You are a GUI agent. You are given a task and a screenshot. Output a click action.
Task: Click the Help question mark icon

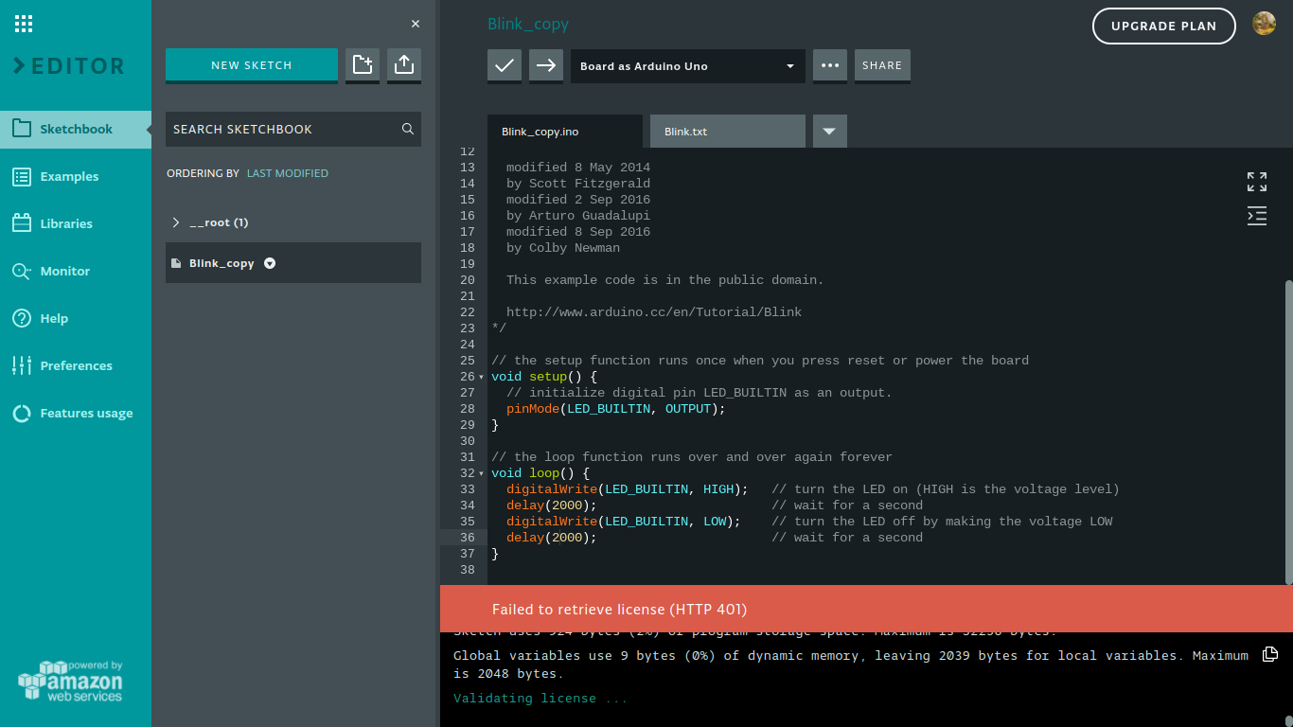click(x=23, y=318)
